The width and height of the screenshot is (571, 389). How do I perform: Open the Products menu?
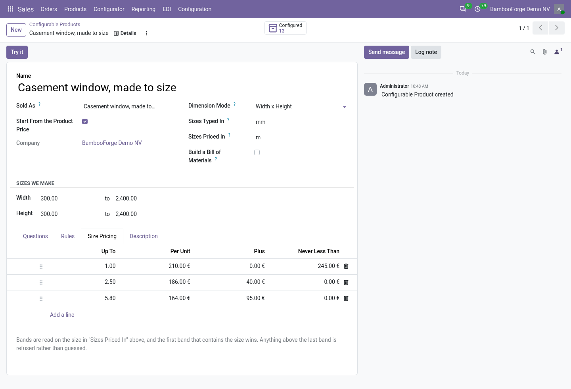75,9
